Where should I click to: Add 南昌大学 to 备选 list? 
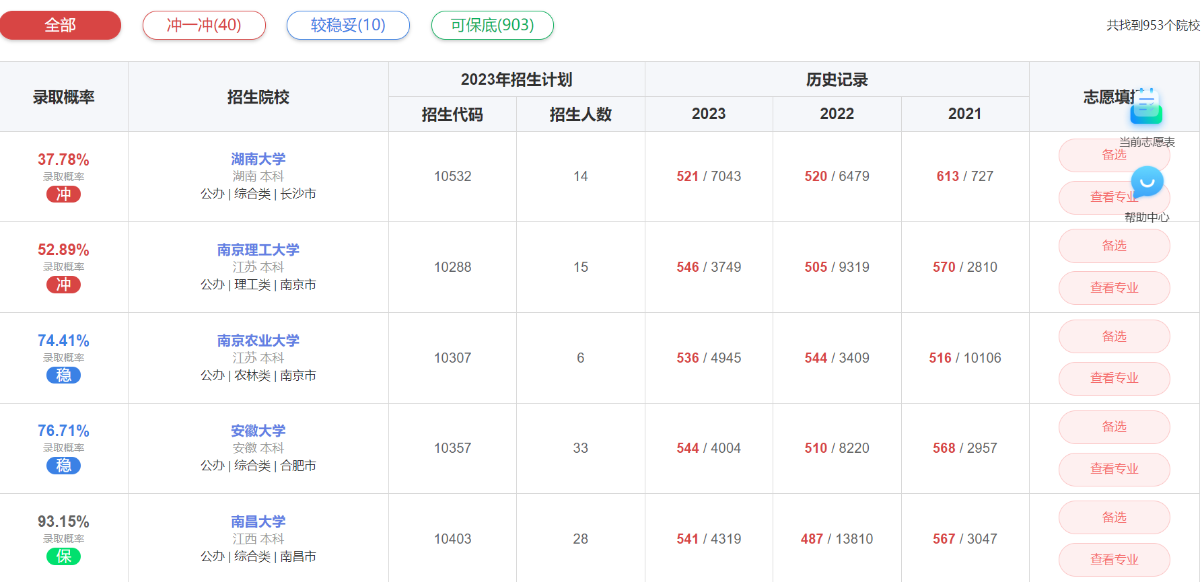click(1114, 517)
